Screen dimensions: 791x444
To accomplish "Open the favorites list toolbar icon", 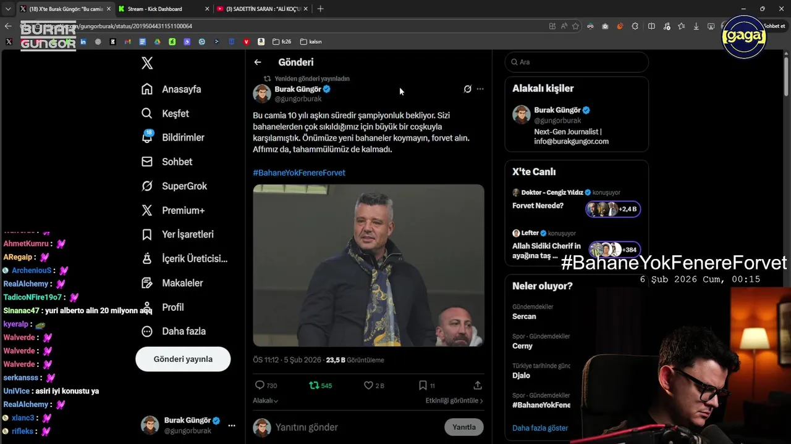I will pos(681,26).
